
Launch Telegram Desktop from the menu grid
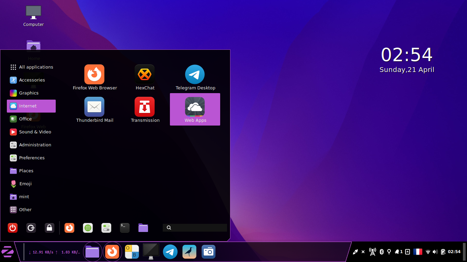(x=195, y=77)
